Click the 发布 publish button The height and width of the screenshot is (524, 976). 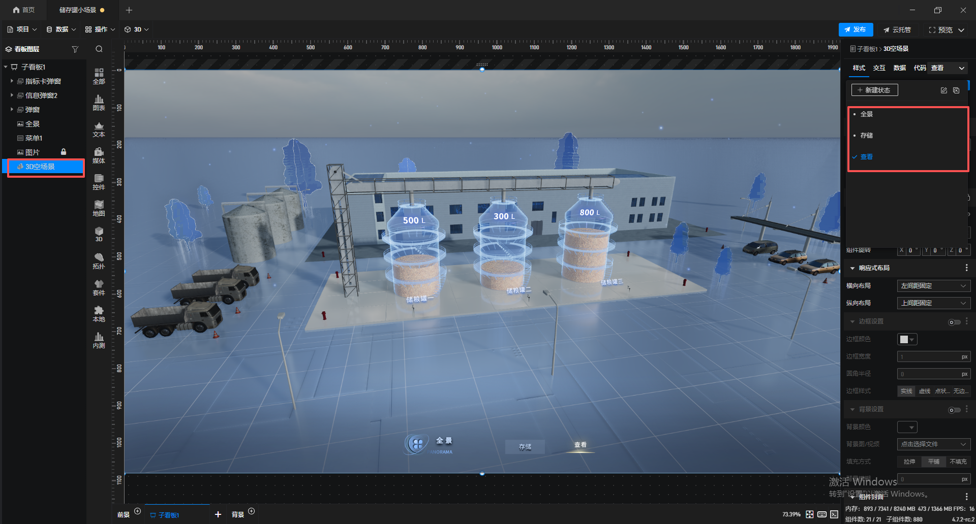[856, 29]
